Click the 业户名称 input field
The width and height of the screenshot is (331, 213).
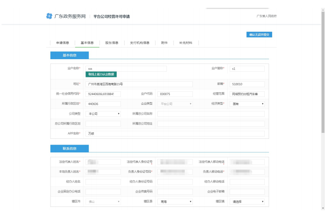pos(126,69)
